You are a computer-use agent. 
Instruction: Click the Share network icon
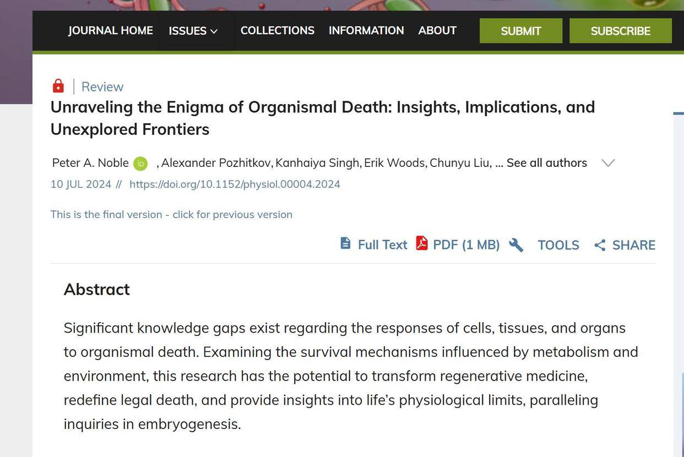(x=600, y=246)
